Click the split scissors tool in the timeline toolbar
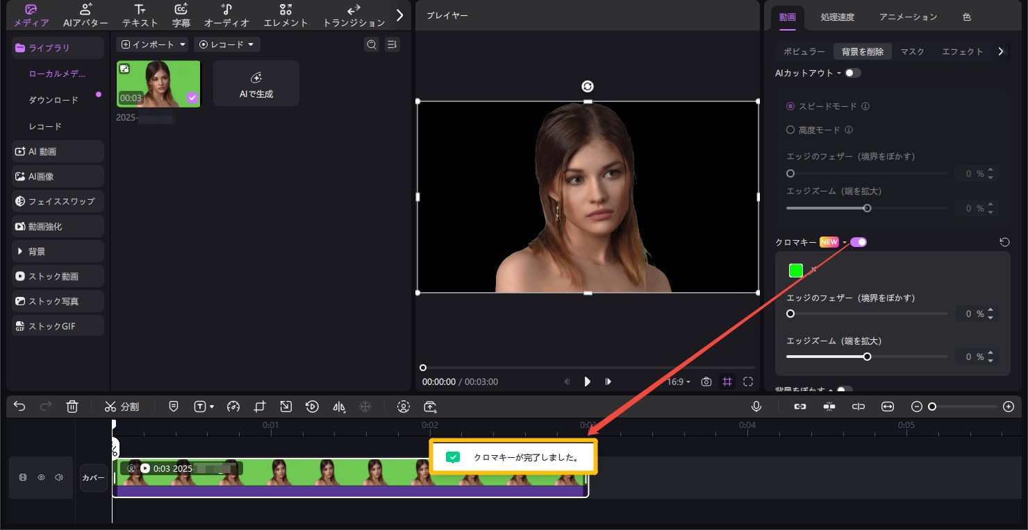The image size is (1028, 530). coord(122,407)
